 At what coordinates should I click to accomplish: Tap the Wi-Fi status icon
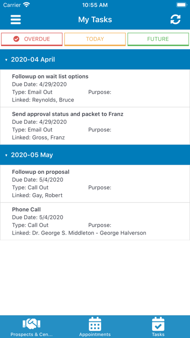[27, 5]
